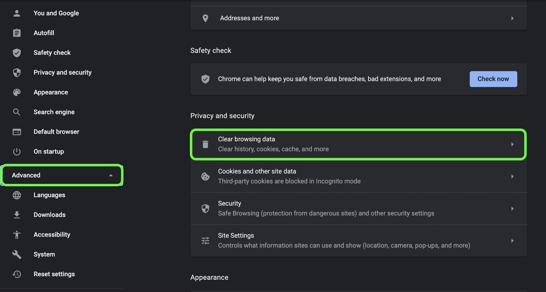Click the cookie icon beside Cookies row
The width and height of the screenshot is (546, 292).
(205, 176)
